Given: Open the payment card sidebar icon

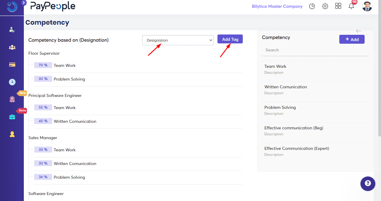Looking at the screenshot, I should tap(12, 65).
